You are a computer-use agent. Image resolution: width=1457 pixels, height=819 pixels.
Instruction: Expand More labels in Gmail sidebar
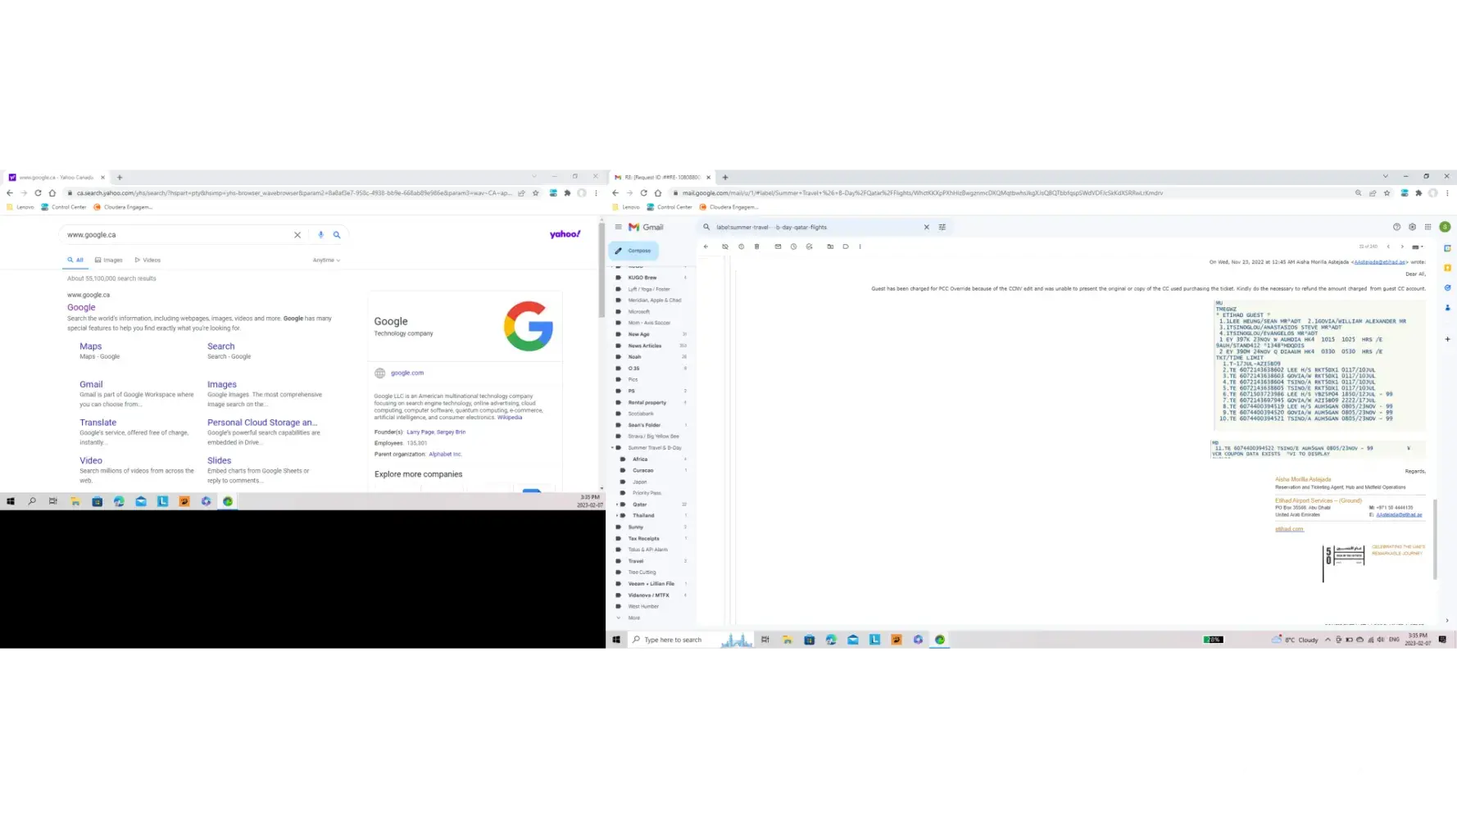coord(633,618)
